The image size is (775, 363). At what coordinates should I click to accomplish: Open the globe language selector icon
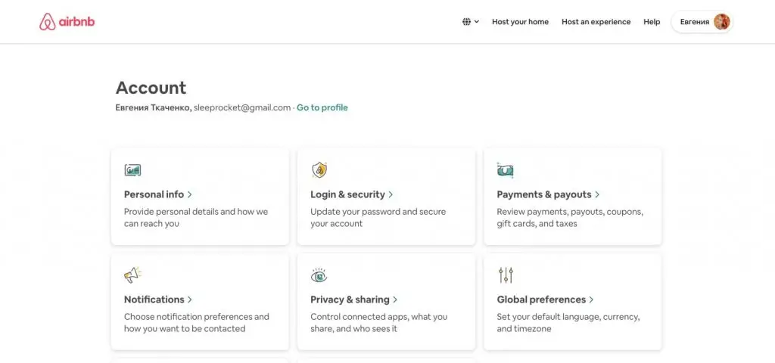[466, 22]
